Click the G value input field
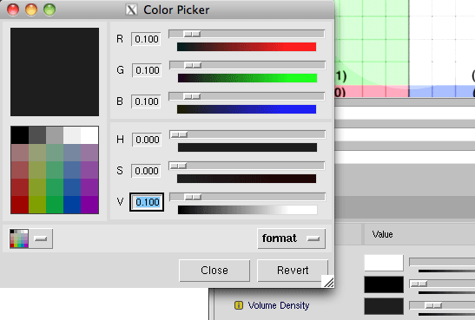The height and width of the screenshot is (320, 475). tap(147, 70)
